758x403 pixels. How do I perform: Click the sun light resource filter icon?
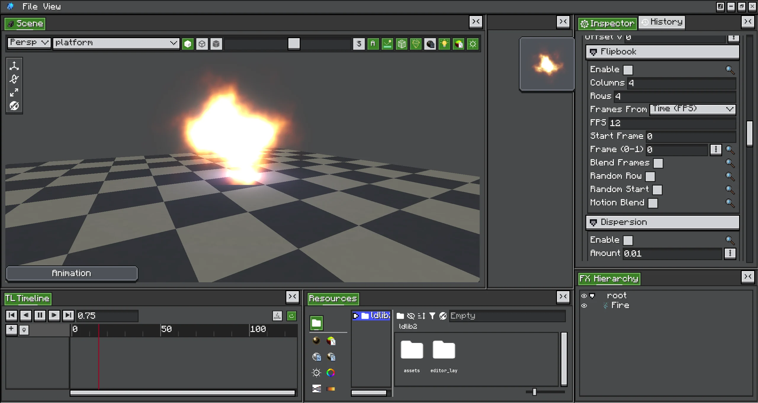pos(317,373)
